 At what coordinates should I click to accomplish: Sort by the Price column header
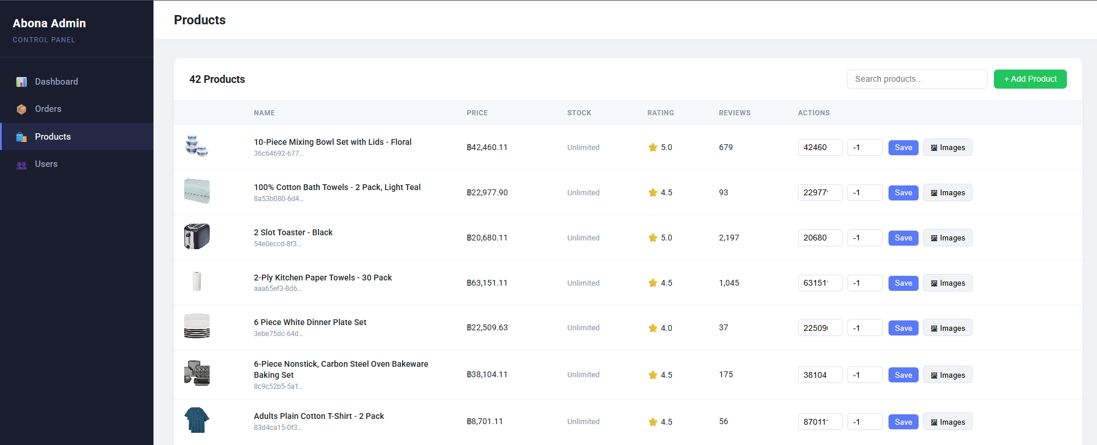coord(477,113)
